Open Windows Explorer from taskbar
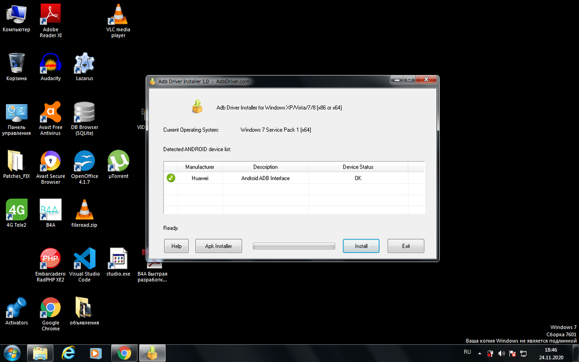 tap(40, 353)
